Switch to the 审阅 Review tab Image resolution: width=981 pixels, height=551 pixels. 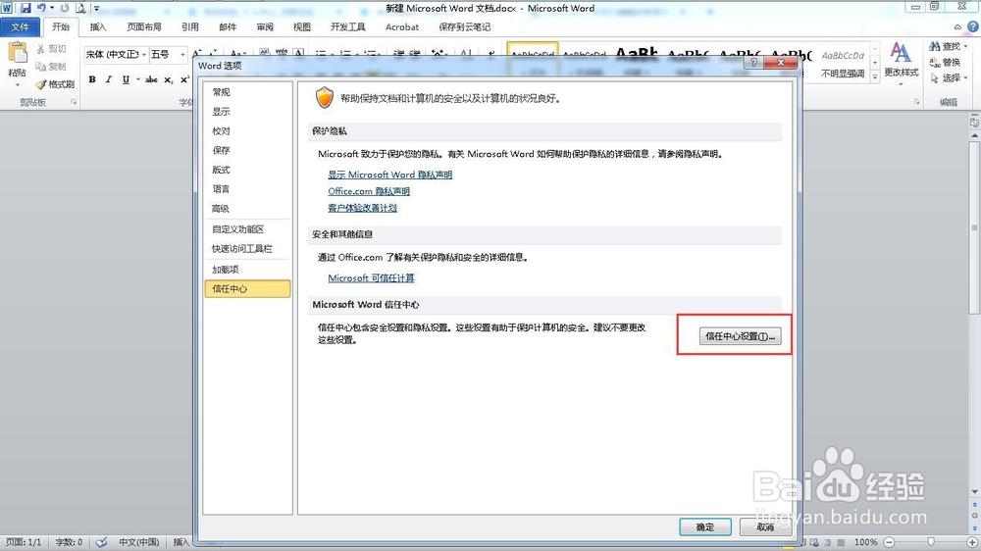pos(265,26)
